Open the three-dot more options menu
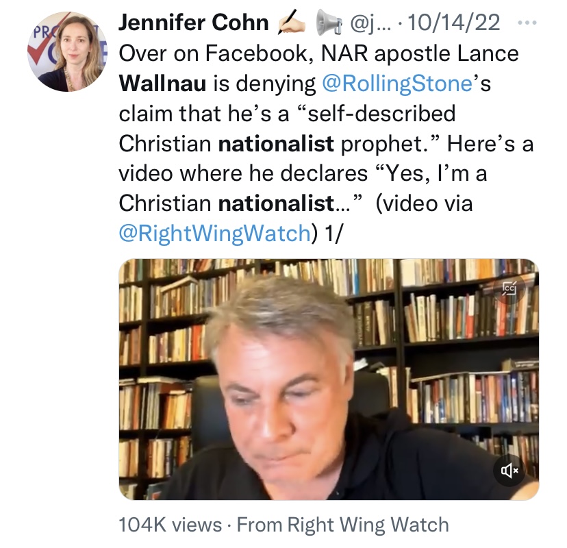The width and height of the screenshot is (567, 548). tap(527, 23)
